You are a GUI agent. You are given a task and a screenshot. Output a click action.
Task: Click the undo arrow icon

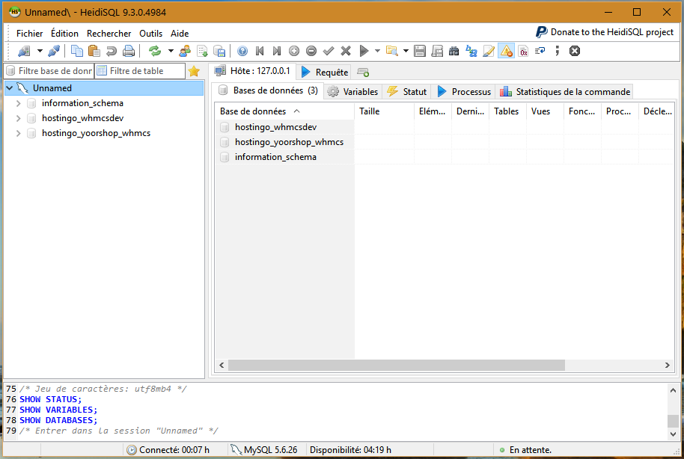pos(112,51)
